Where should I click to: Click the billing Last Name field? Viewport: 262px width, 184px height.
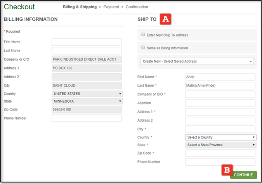(87, 51)
